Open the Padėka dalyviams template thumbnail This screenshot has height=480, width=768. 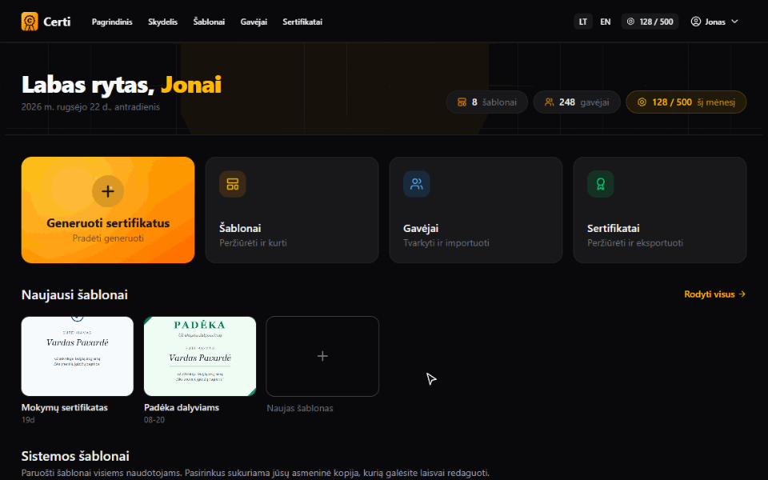pyautogui.click(x=200, y=356)
